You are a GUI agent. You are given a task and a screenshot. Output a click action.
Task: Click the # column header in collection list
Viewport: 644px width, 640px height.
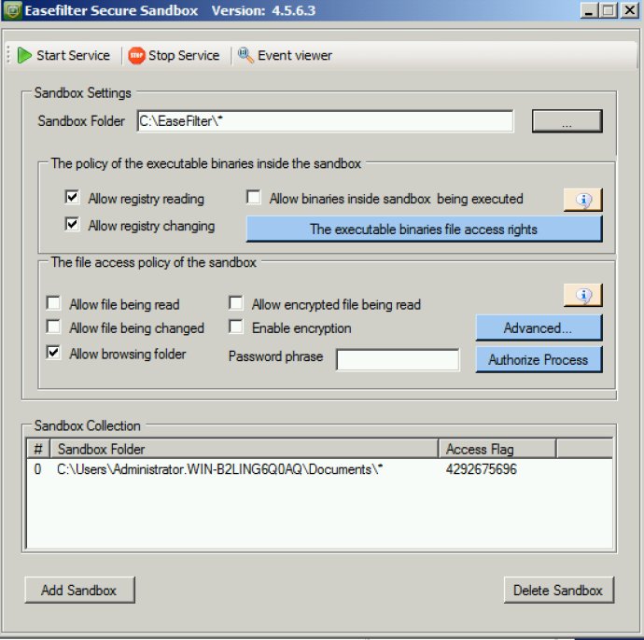[38, 449]
